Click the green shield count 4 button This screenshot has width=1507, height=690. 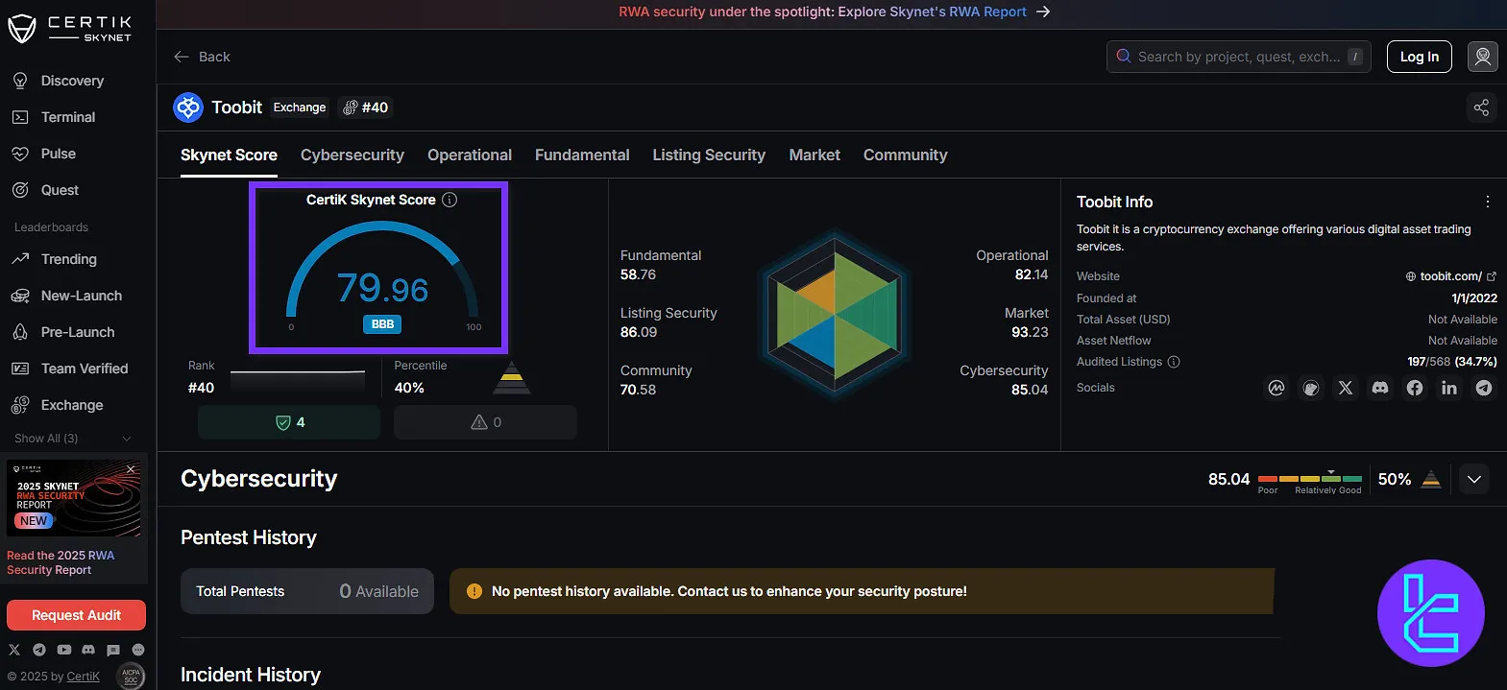pos(289,422)
